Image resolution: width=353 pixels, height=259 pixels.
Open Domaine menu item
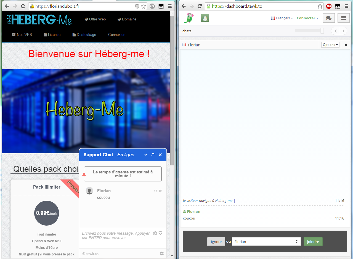(127, 19)
